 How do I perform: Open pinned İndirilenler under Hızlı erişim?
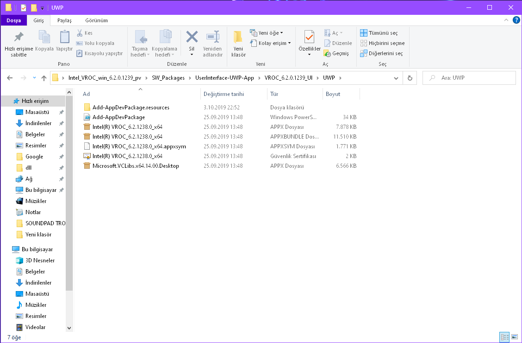38,123
